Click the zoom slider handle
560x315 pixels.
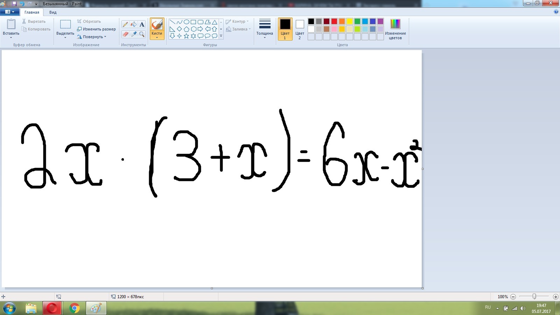pyautogui.click(x=534, y=296)
